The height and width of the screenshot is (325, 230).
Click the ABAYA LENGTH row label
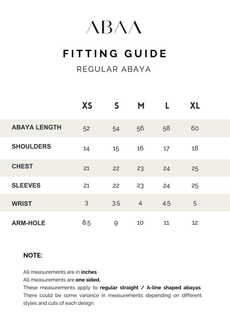pos(36,127)
